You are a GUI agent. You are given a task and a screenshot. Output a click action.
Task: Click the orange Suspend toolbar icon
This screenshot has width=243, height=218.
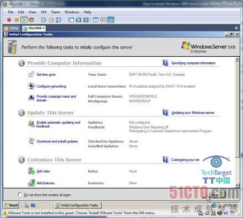(17, 20)
